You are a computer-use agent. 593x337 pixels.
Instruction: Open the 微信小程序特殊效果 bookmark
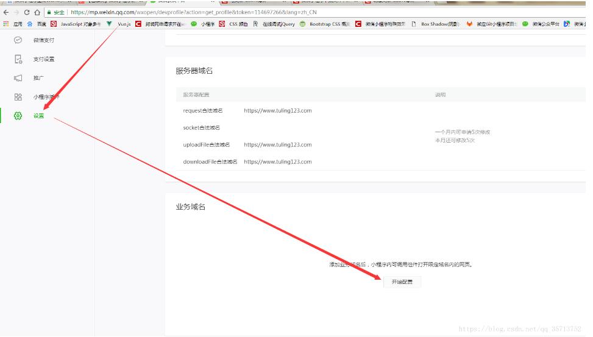coord(380,24)
